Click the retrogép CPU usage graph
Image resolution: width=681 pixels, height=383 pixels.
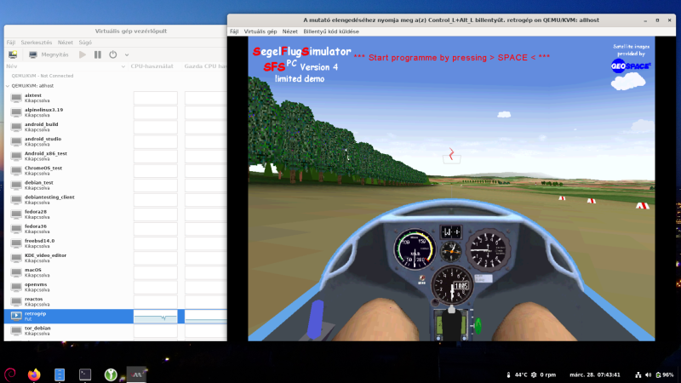pyautogui.click(x=156, y=316)
